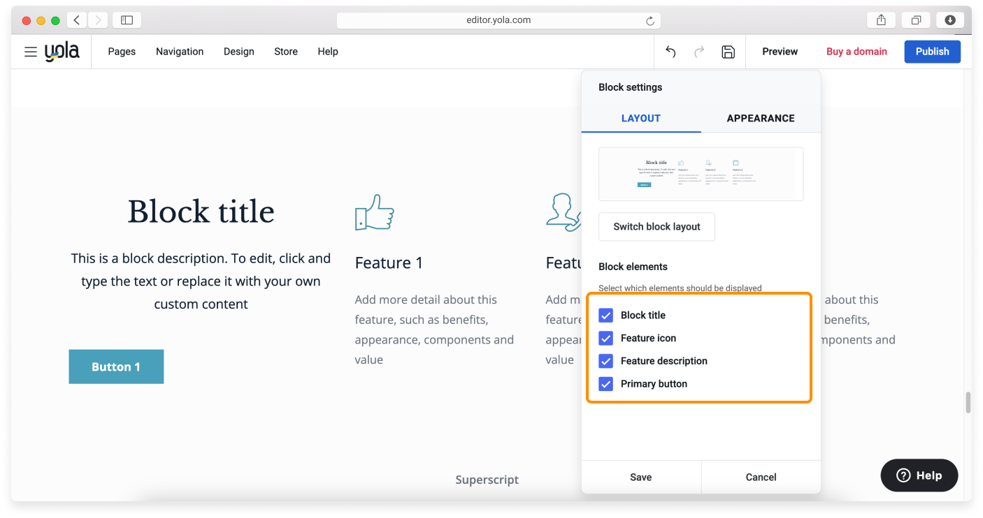Image resolution: width=983 pixels, height=518 pixels.
Task: Click the Switch block layout button
Action: [x=656, y=227]
